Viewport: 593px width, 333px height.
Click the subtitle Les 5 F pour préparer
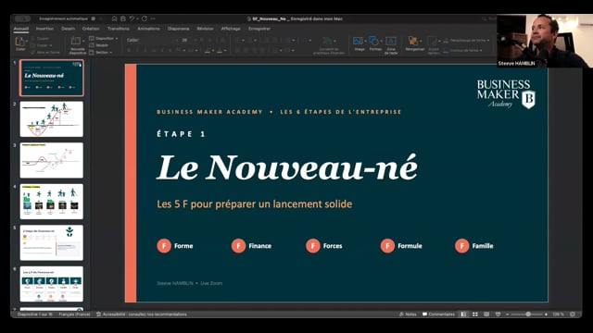pyautogui.click(x=255, y=204)
